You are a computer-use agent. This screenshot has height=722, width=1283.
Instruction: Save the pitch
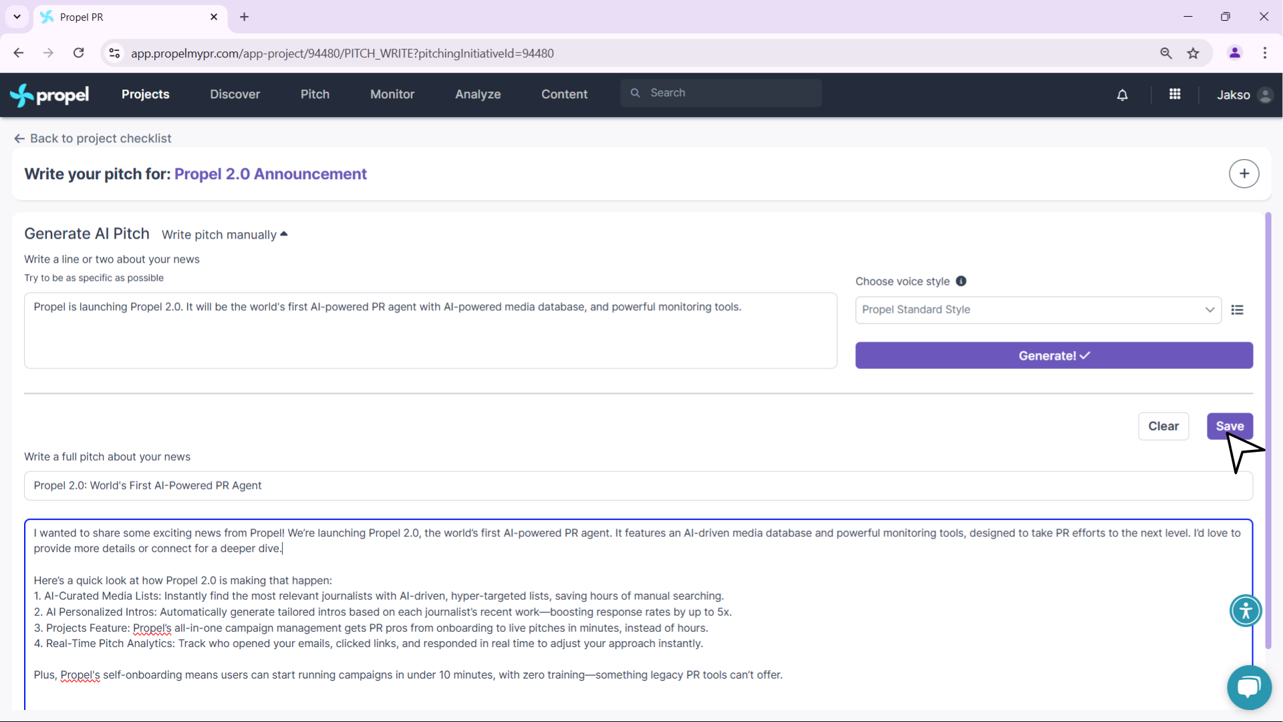pyautogui.click(x=1230, y=427)
